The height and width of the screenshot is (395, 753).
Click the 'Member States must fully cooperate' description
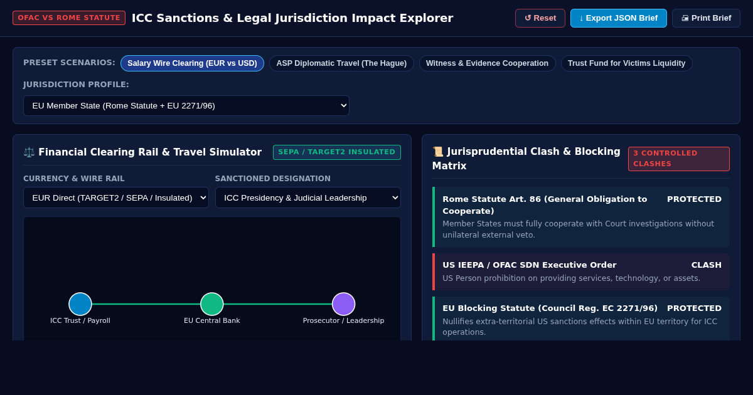coord(578,229)
